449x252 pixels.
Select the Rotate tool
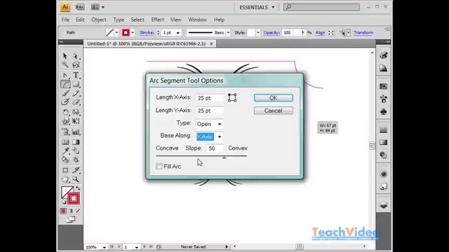tap(65, 112)
